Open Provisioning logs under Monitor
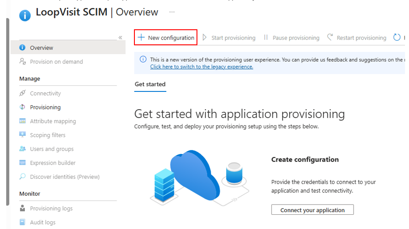The height and width of the screenshot is (229, 409). [x=51, y=209]
